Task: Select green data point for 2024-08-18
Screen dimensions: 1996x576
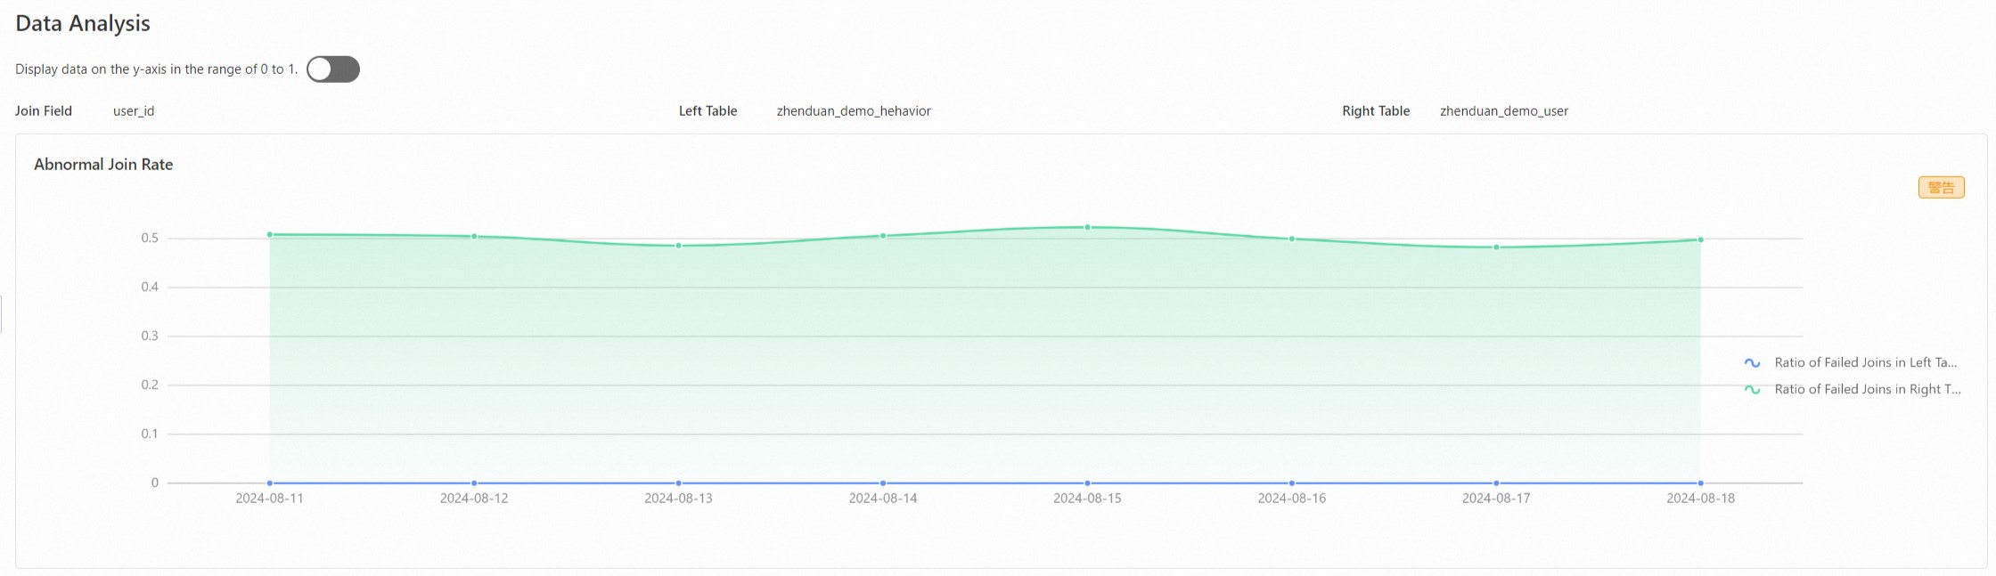Action: coord(1701,239)
